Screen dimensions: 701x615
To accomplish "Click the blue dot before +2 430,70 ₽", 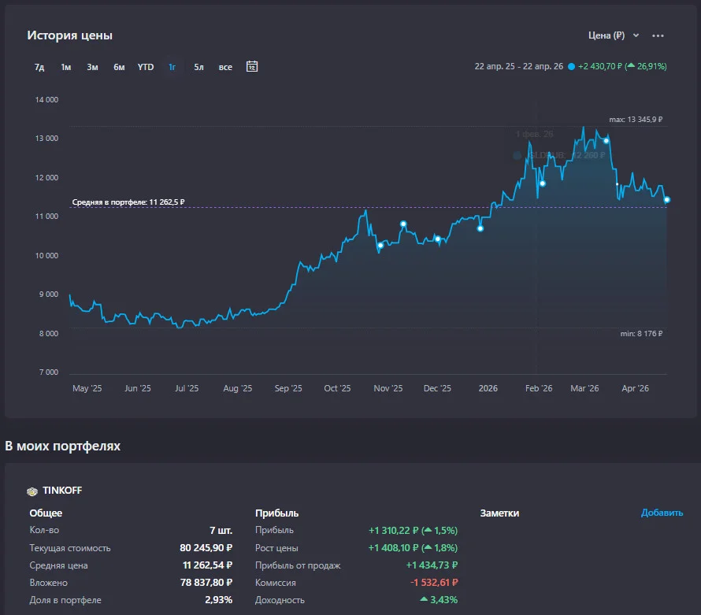I will (x=571, y=67).
